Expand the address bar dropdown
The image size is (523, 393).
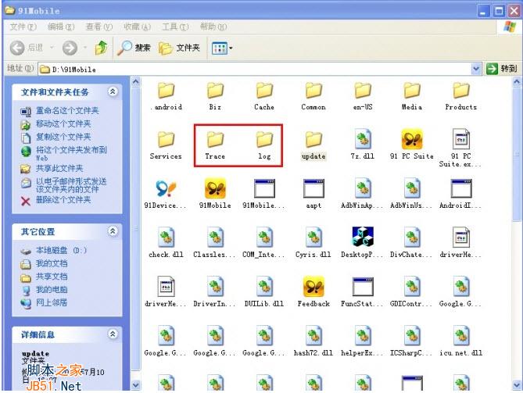click(476, 69)
